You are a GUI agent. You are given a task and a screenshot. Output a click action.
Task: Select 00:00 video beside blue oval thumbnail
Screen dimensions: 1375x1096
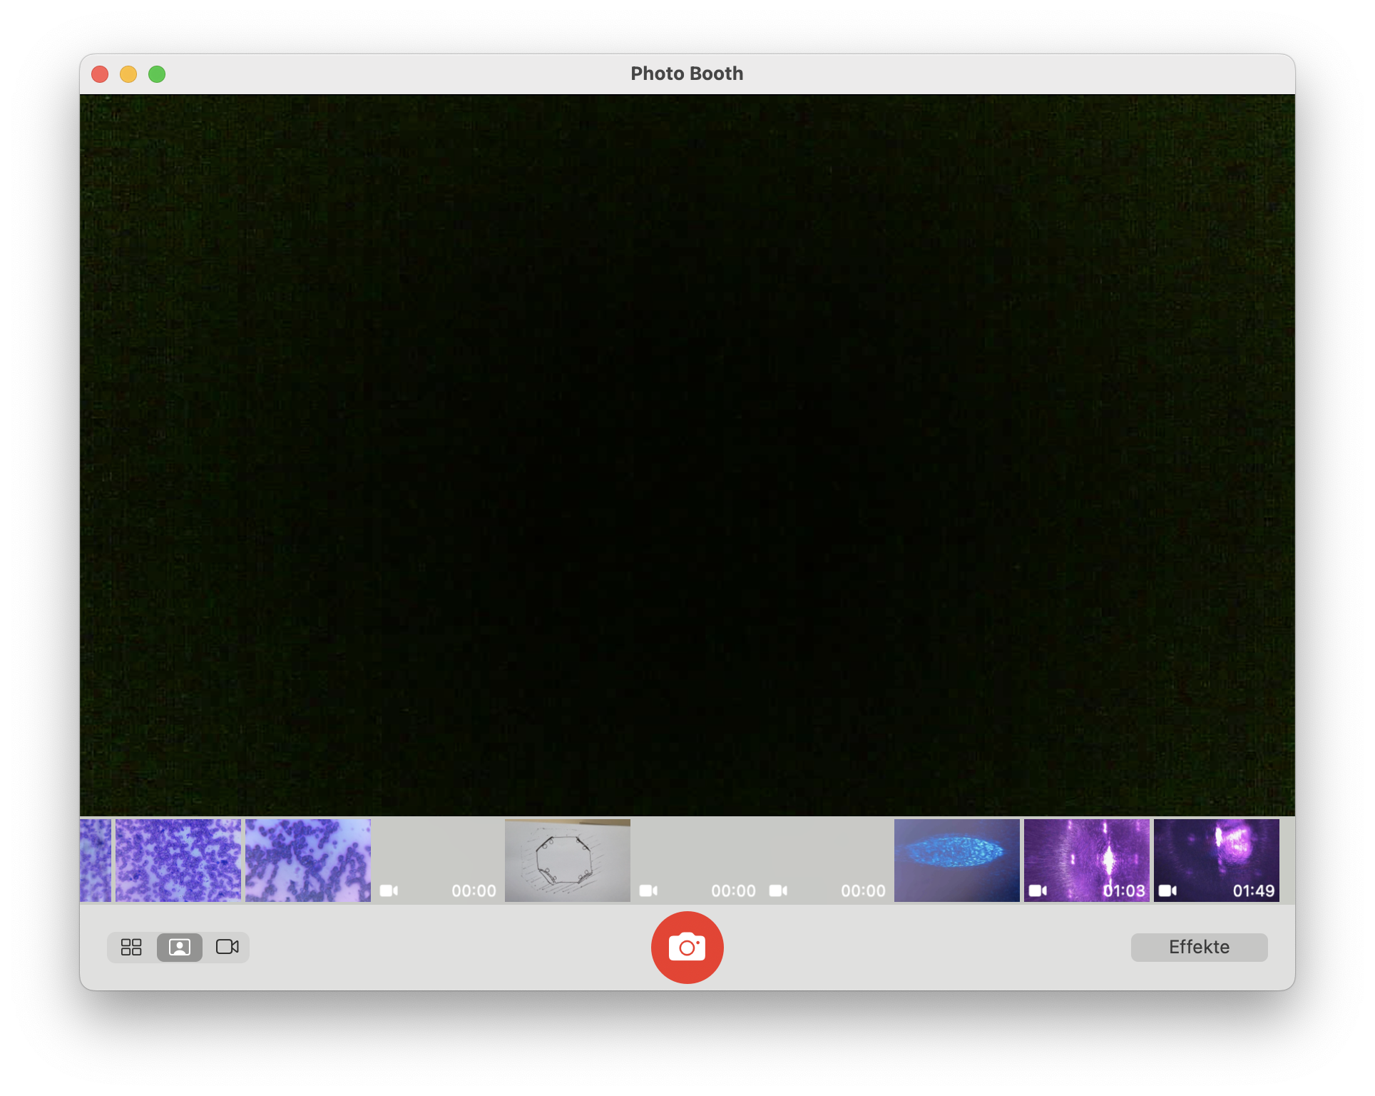(827, 860)
